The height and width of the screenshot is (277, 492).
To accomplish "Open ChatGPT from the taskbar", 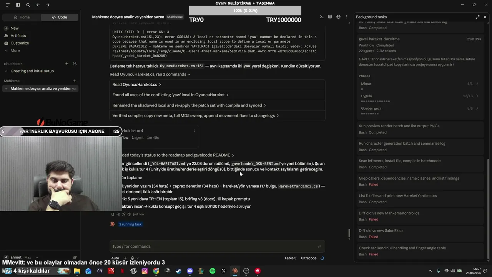I will pyautogui.click(x=133, y=271).
